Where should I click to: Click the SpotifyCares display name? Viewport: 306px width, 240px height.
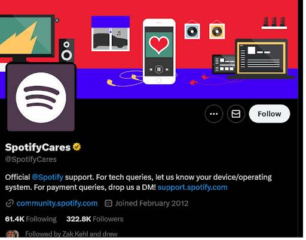click(38, 147)
